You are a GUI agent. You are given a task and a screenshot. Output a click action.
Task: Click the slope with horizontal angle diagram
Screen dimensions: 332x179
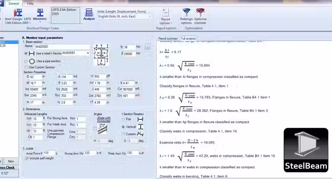tap(102, 129)
